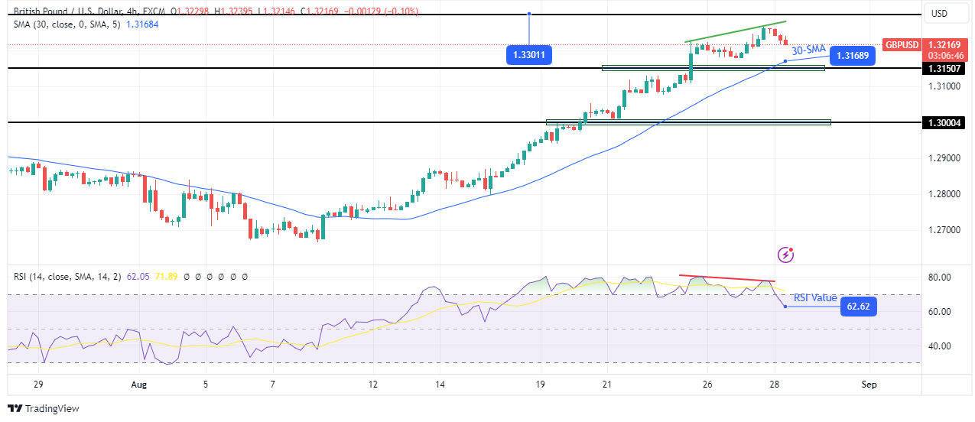Select the 62.62 RSI callout label
Image resolution: width=975 pixels, height=422 pixels.
point(857,307)
